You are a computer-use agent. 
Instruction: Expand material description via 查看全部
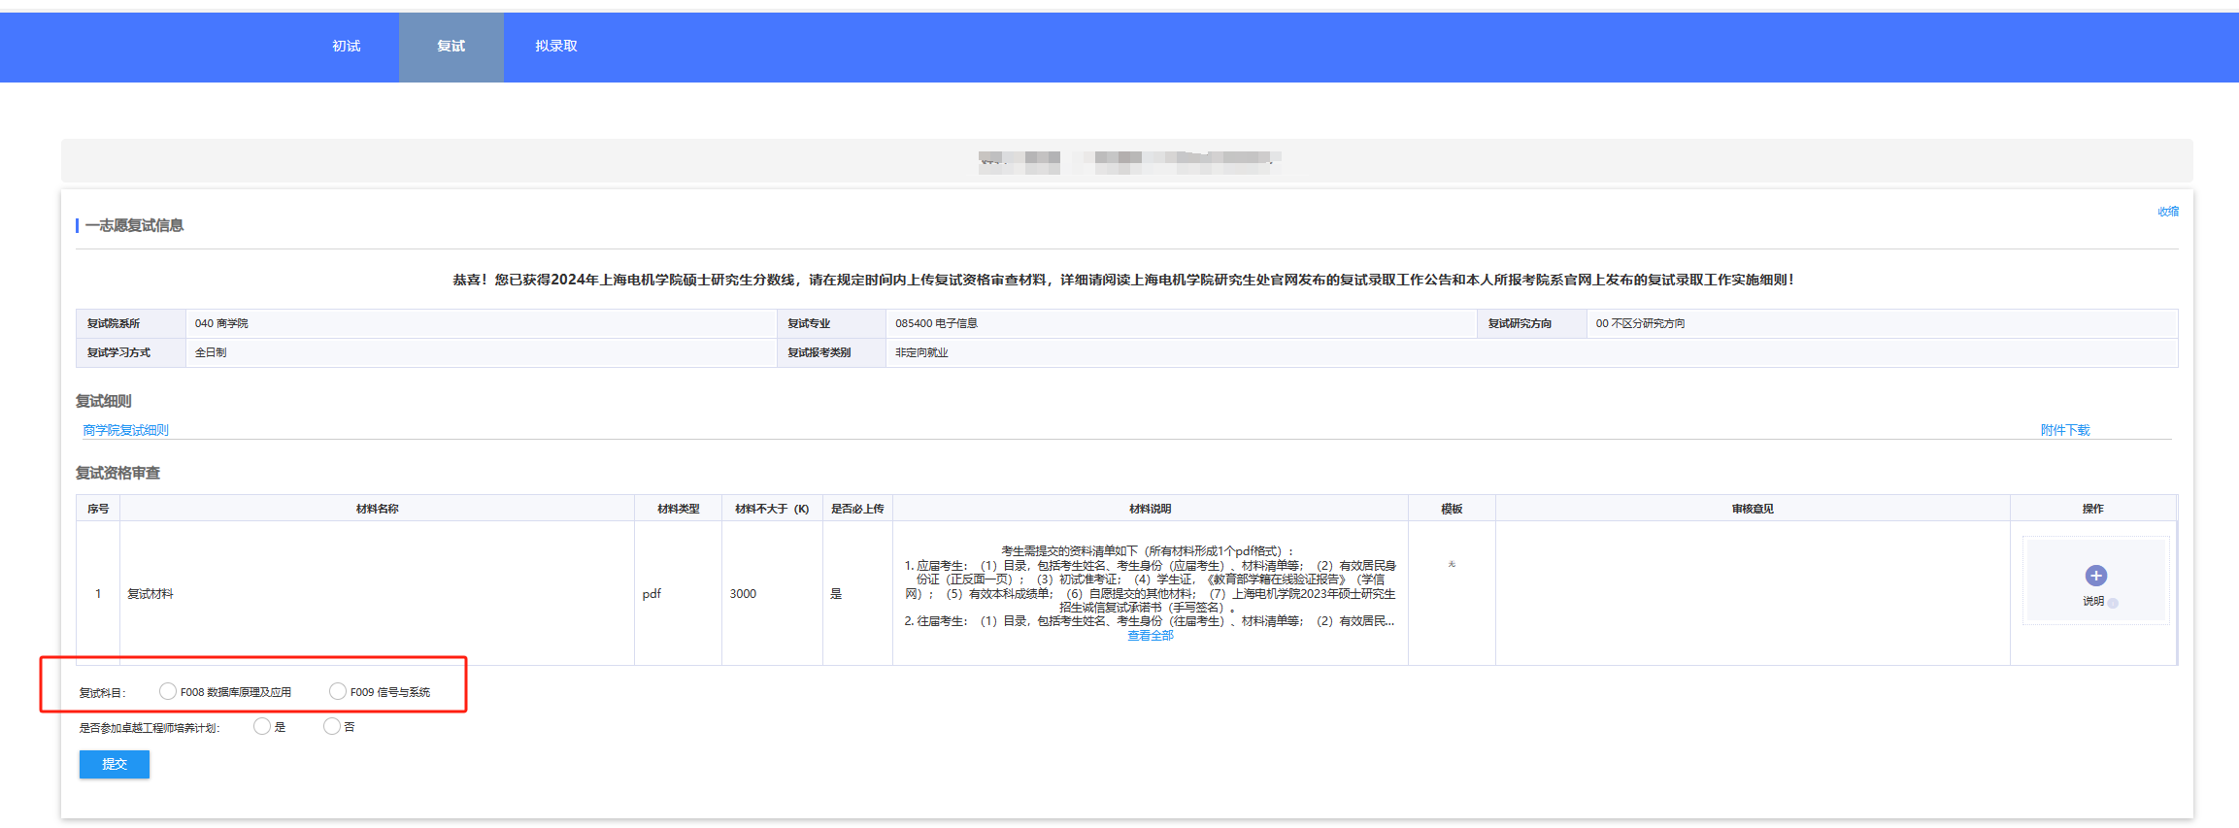tap(1150, 636)
